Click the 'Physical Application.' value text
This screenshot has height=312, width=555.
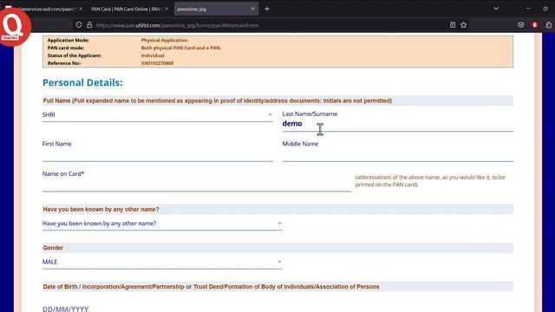tap(165, 41)
